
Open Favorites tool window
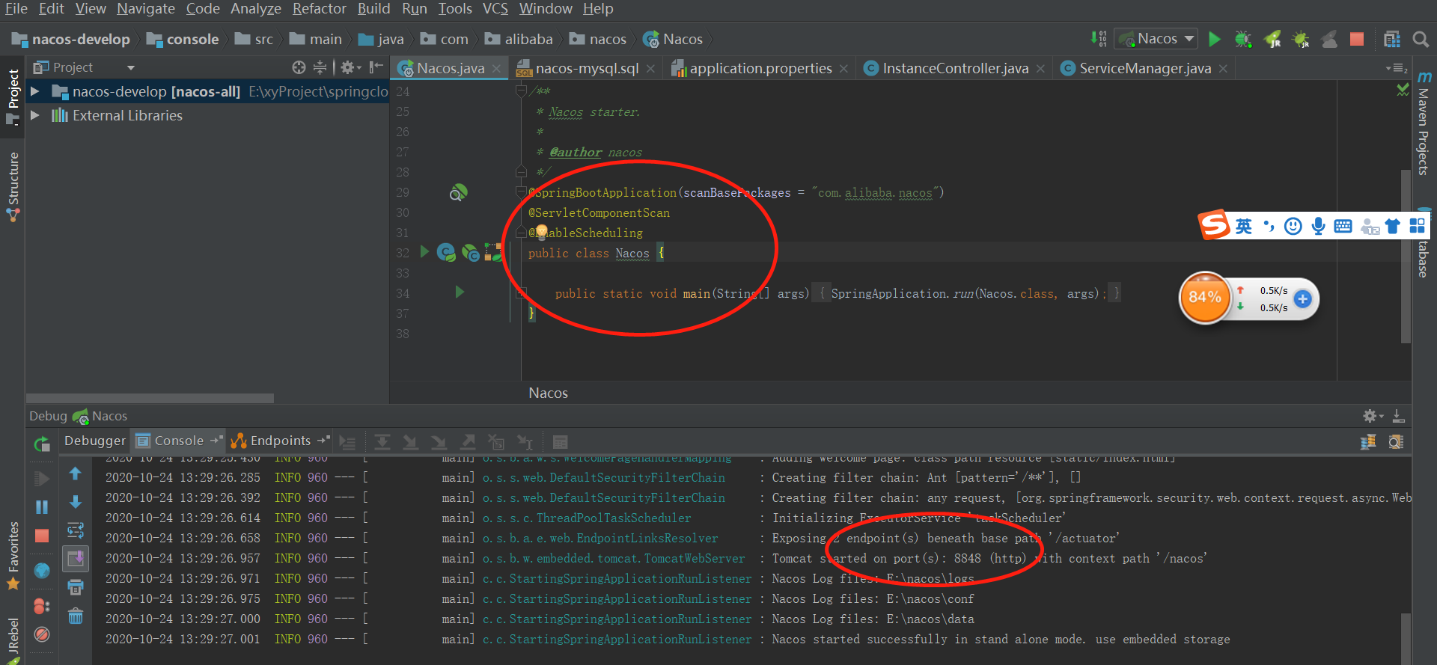coord(13,556)
